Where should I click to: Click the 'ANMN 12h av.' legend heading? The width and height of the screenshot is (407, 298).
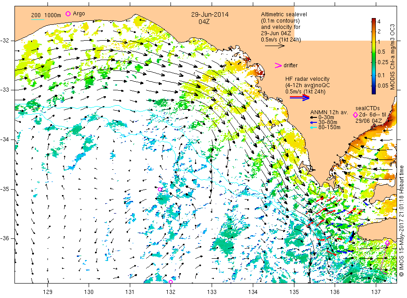coord(329,112)
